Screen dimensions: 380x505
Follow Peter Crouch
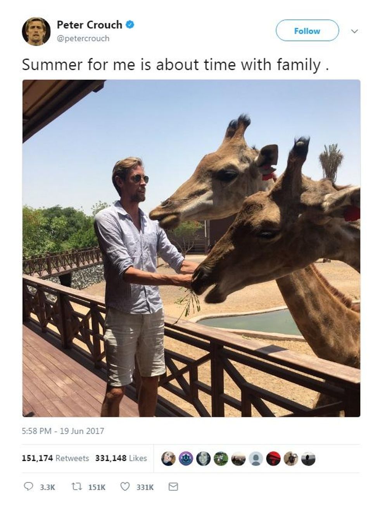click(x=307, y=31)
